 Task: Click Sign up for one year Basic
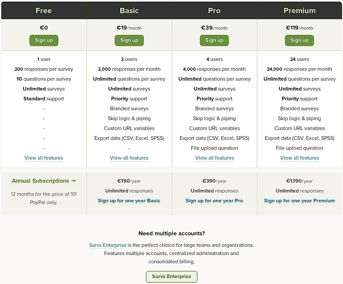[129, 201]
